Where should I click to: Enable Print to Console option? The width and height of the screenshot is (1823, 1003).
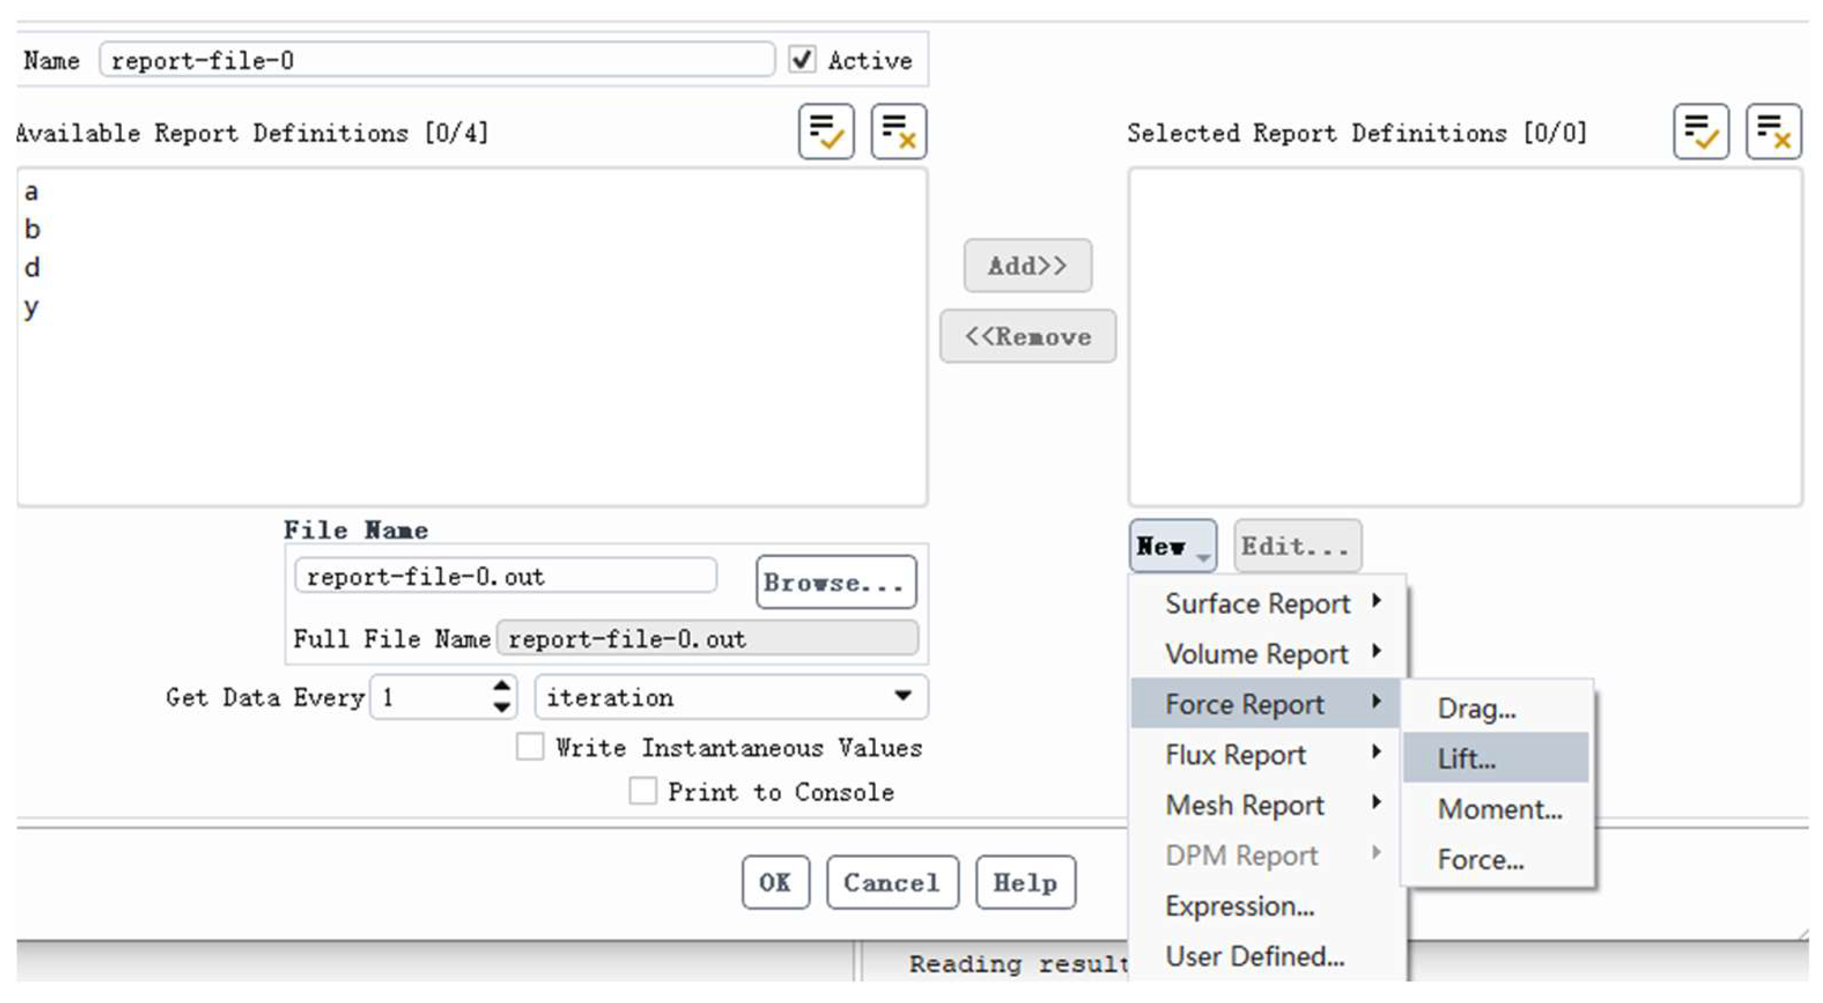coord(643,791)
